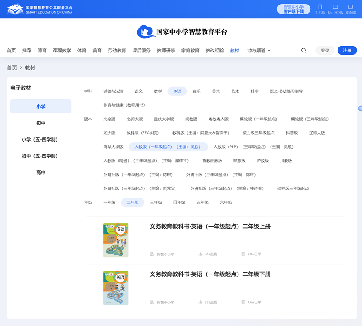Viewport: 362px width, 326px height.
Task: Switch grade filter to 三年级
Action: click(x=156, y=202)
